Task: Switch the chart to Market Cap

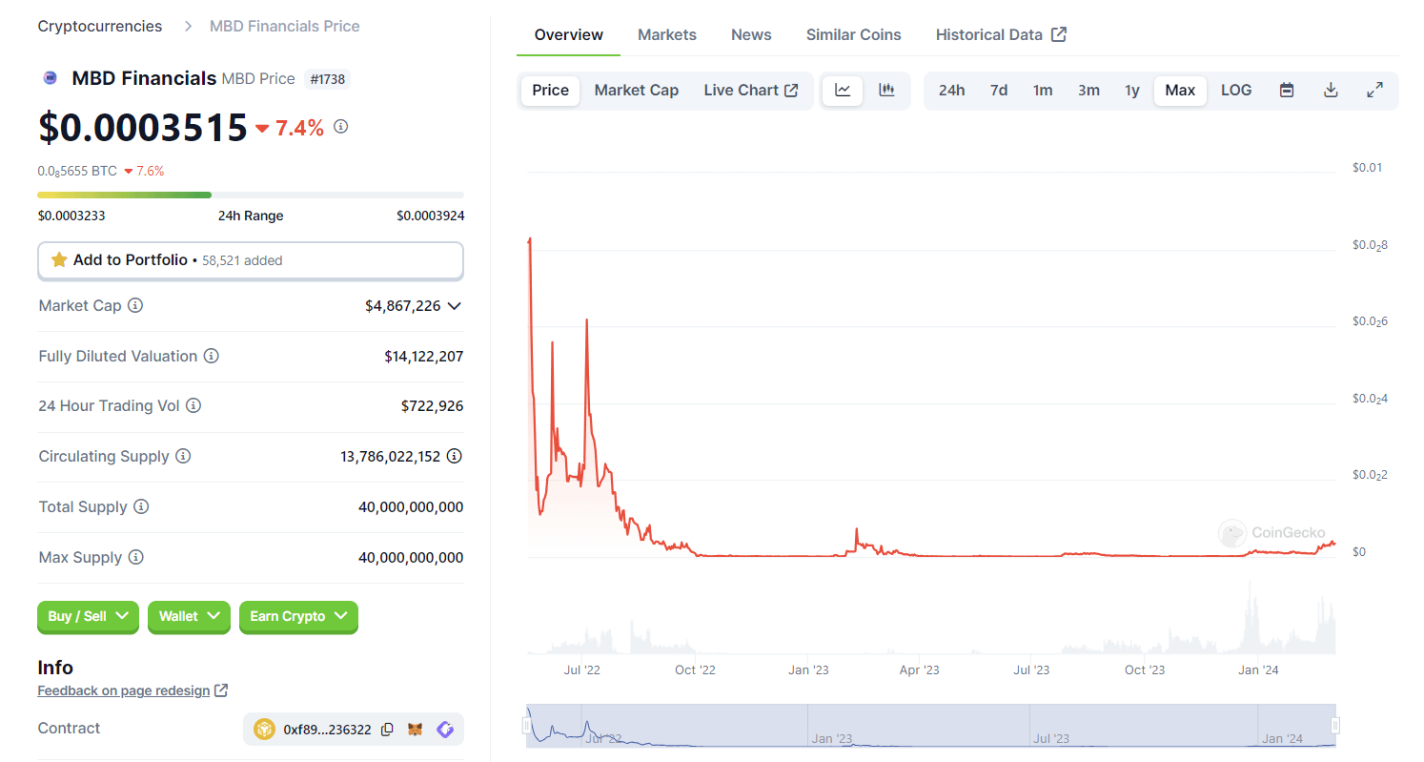Action: click(636, 91)
